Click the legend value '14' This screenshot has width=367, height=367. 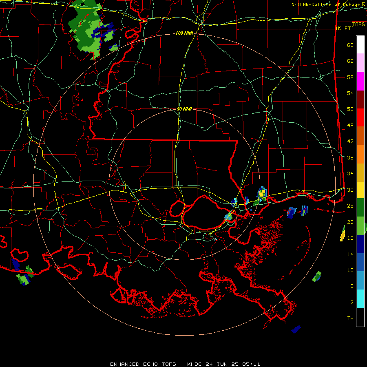tap(350, 254)
